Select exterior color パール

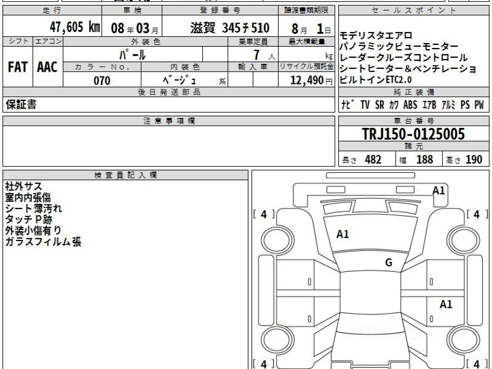[x=132, y=54]
